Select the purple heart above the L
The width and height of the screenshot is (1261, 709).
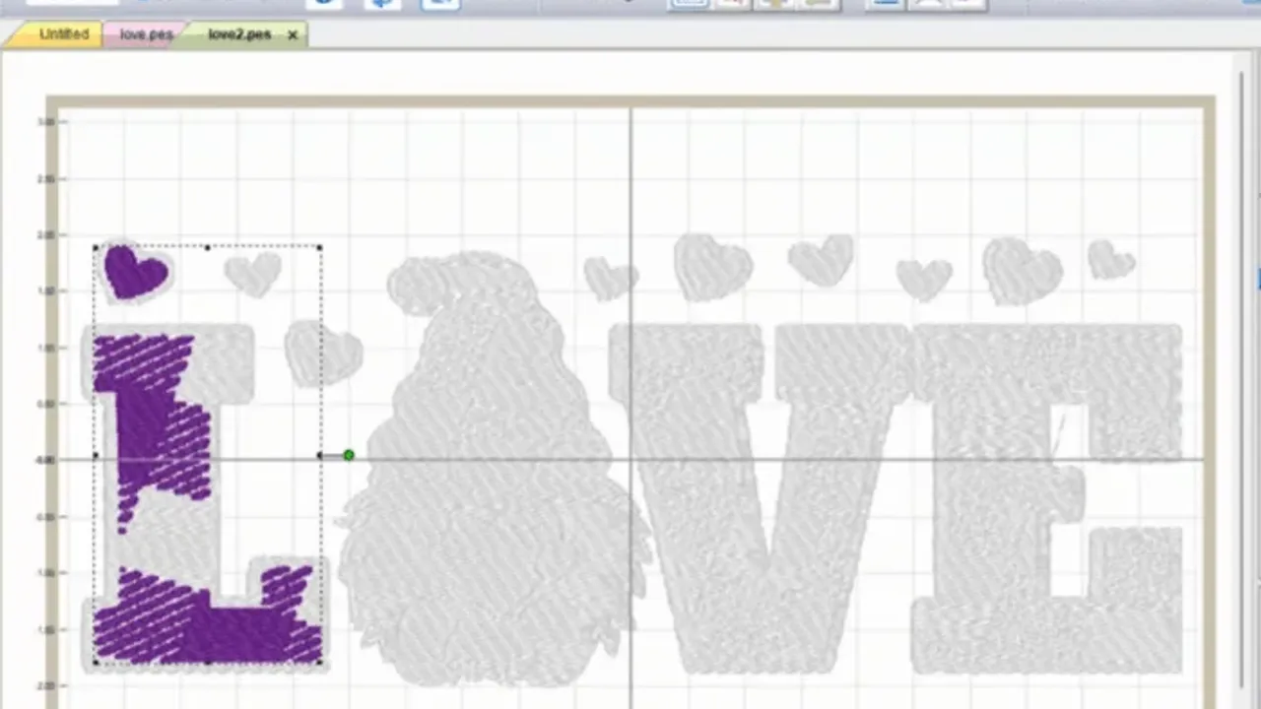(134, 271)
